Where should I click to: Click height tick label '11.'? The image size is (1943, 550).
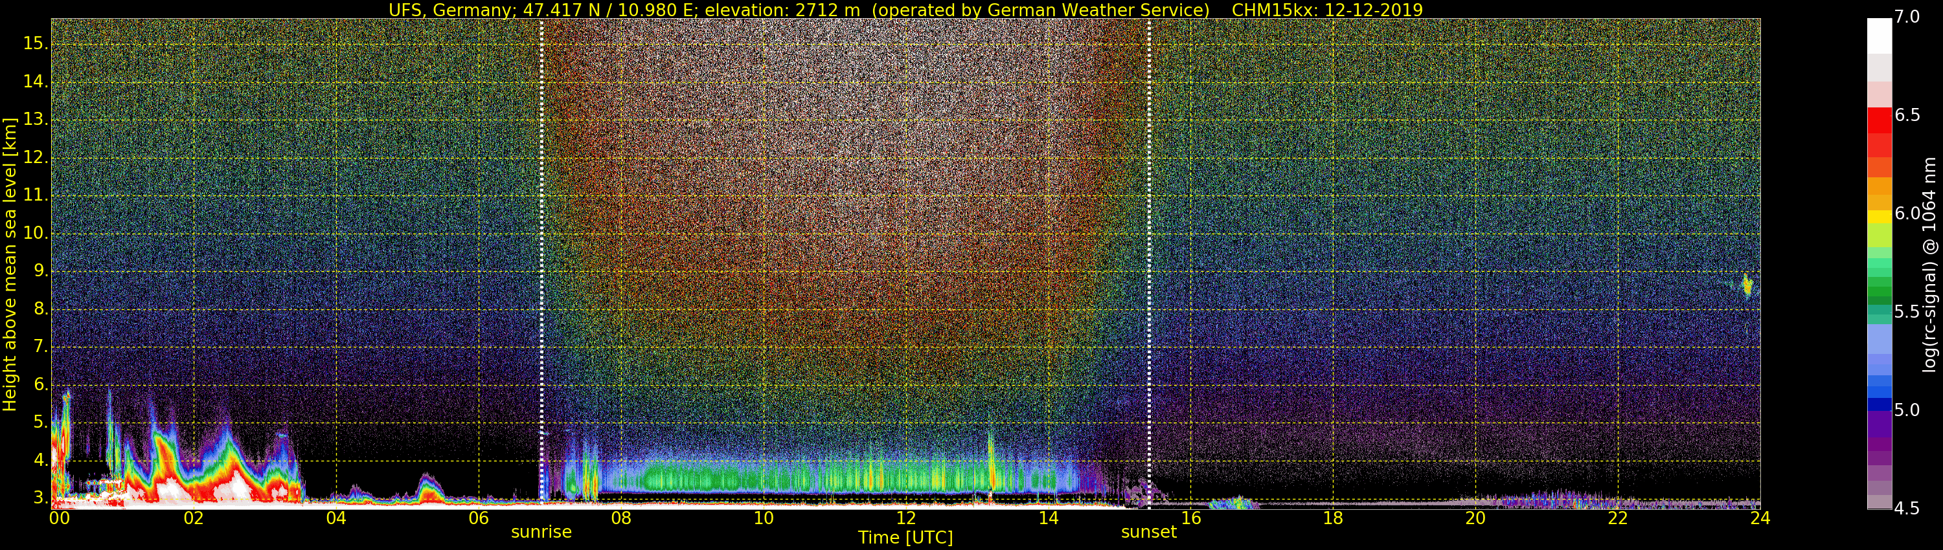click(36, 195)
